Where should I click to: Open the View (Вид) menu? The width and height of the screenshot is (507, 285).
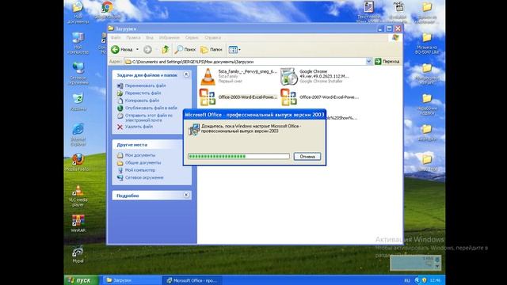pos(150,37)
